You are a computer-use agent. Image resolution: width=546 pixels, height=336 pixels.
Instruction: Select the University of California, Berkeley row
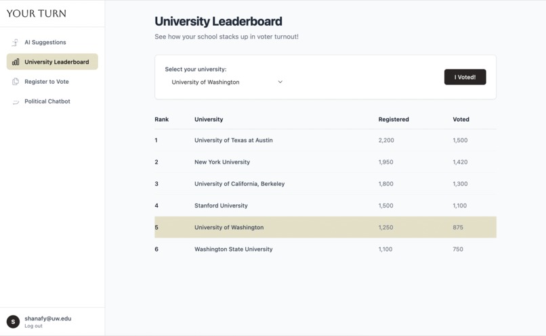click(x=325, y=184)
